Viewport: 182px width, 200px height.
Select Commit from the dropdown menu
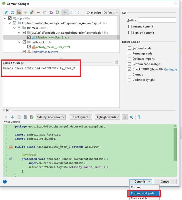144,187
